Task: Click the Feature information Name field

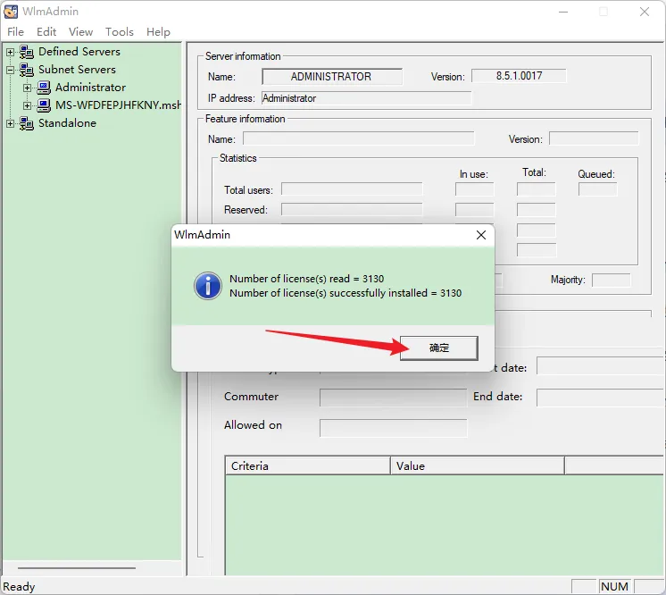Action: tap(359, 138)
